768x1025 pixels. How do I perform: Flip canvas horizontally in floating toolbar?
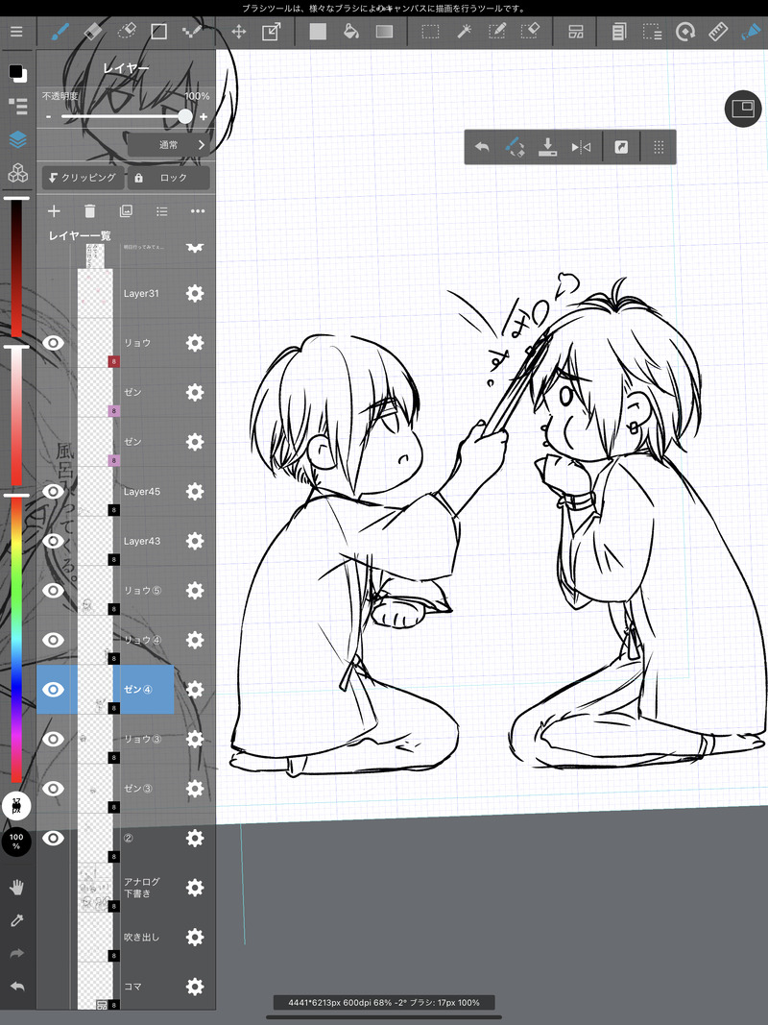[x=581, y=147]
